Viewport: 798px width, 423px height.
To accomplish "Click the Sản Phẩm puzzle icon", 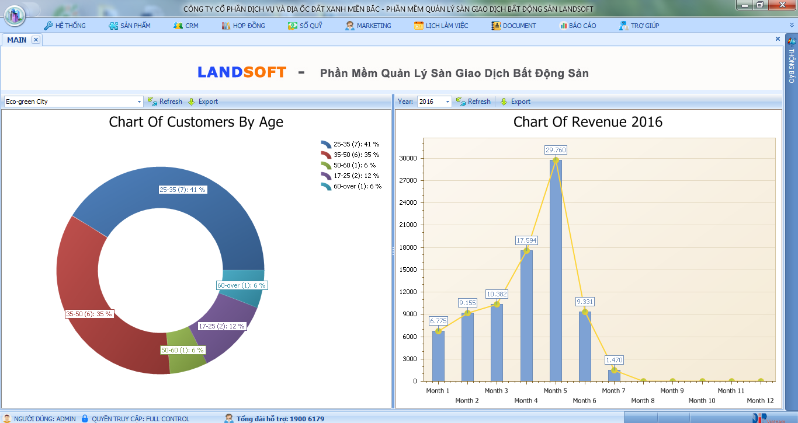I will tap(113, 26).
